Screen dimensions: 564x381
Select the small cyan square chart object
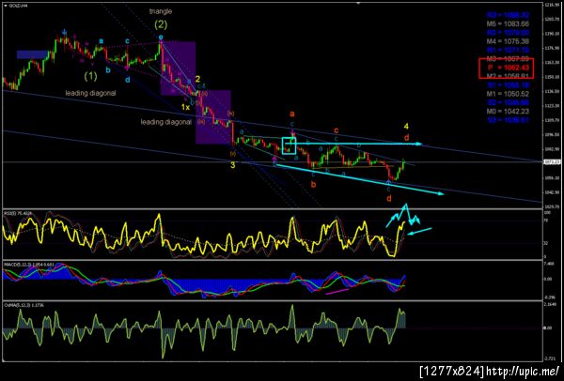click(x=290, y=145)
